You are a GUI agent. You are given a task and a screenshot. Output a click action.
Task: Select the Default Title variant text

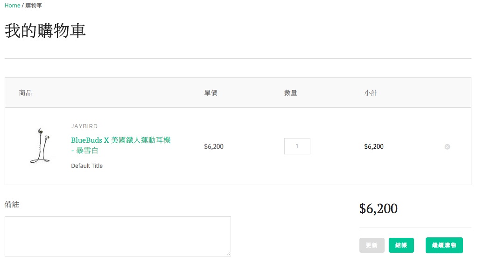pyautogui.click(x=87, y=166)
